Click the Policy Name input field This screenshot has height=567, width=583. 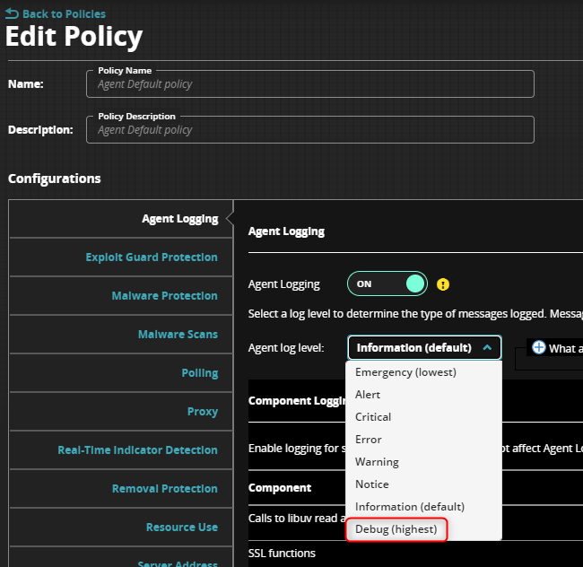click(309, 84)
